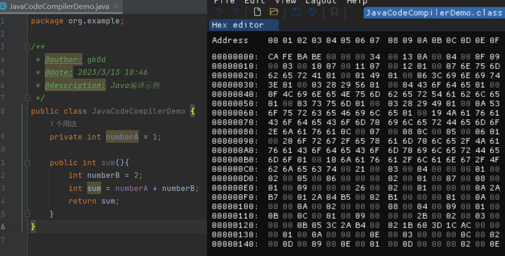
Task: Click the class name JavaCodeCompilerDemo in declaration
Action: click(139, 111)
